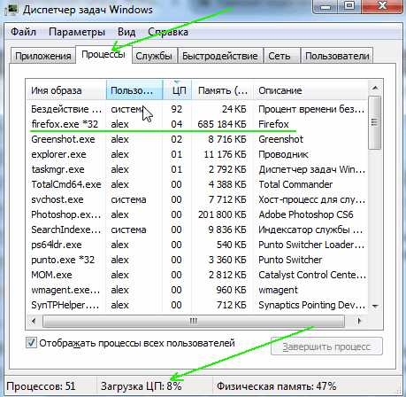Screen dimensions: 406x397
Task: Select the firefox.exe *32 process row
Action: pos(197,124)
